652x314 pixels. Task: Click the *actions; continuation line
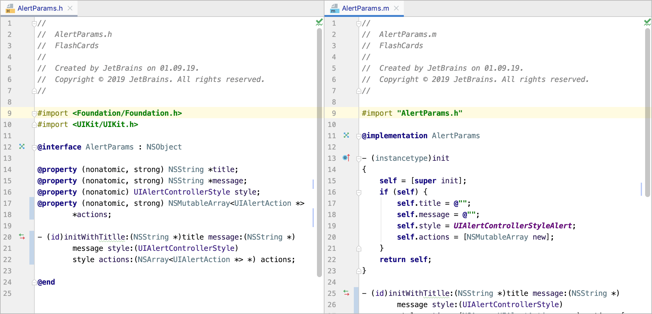point(92,215)
